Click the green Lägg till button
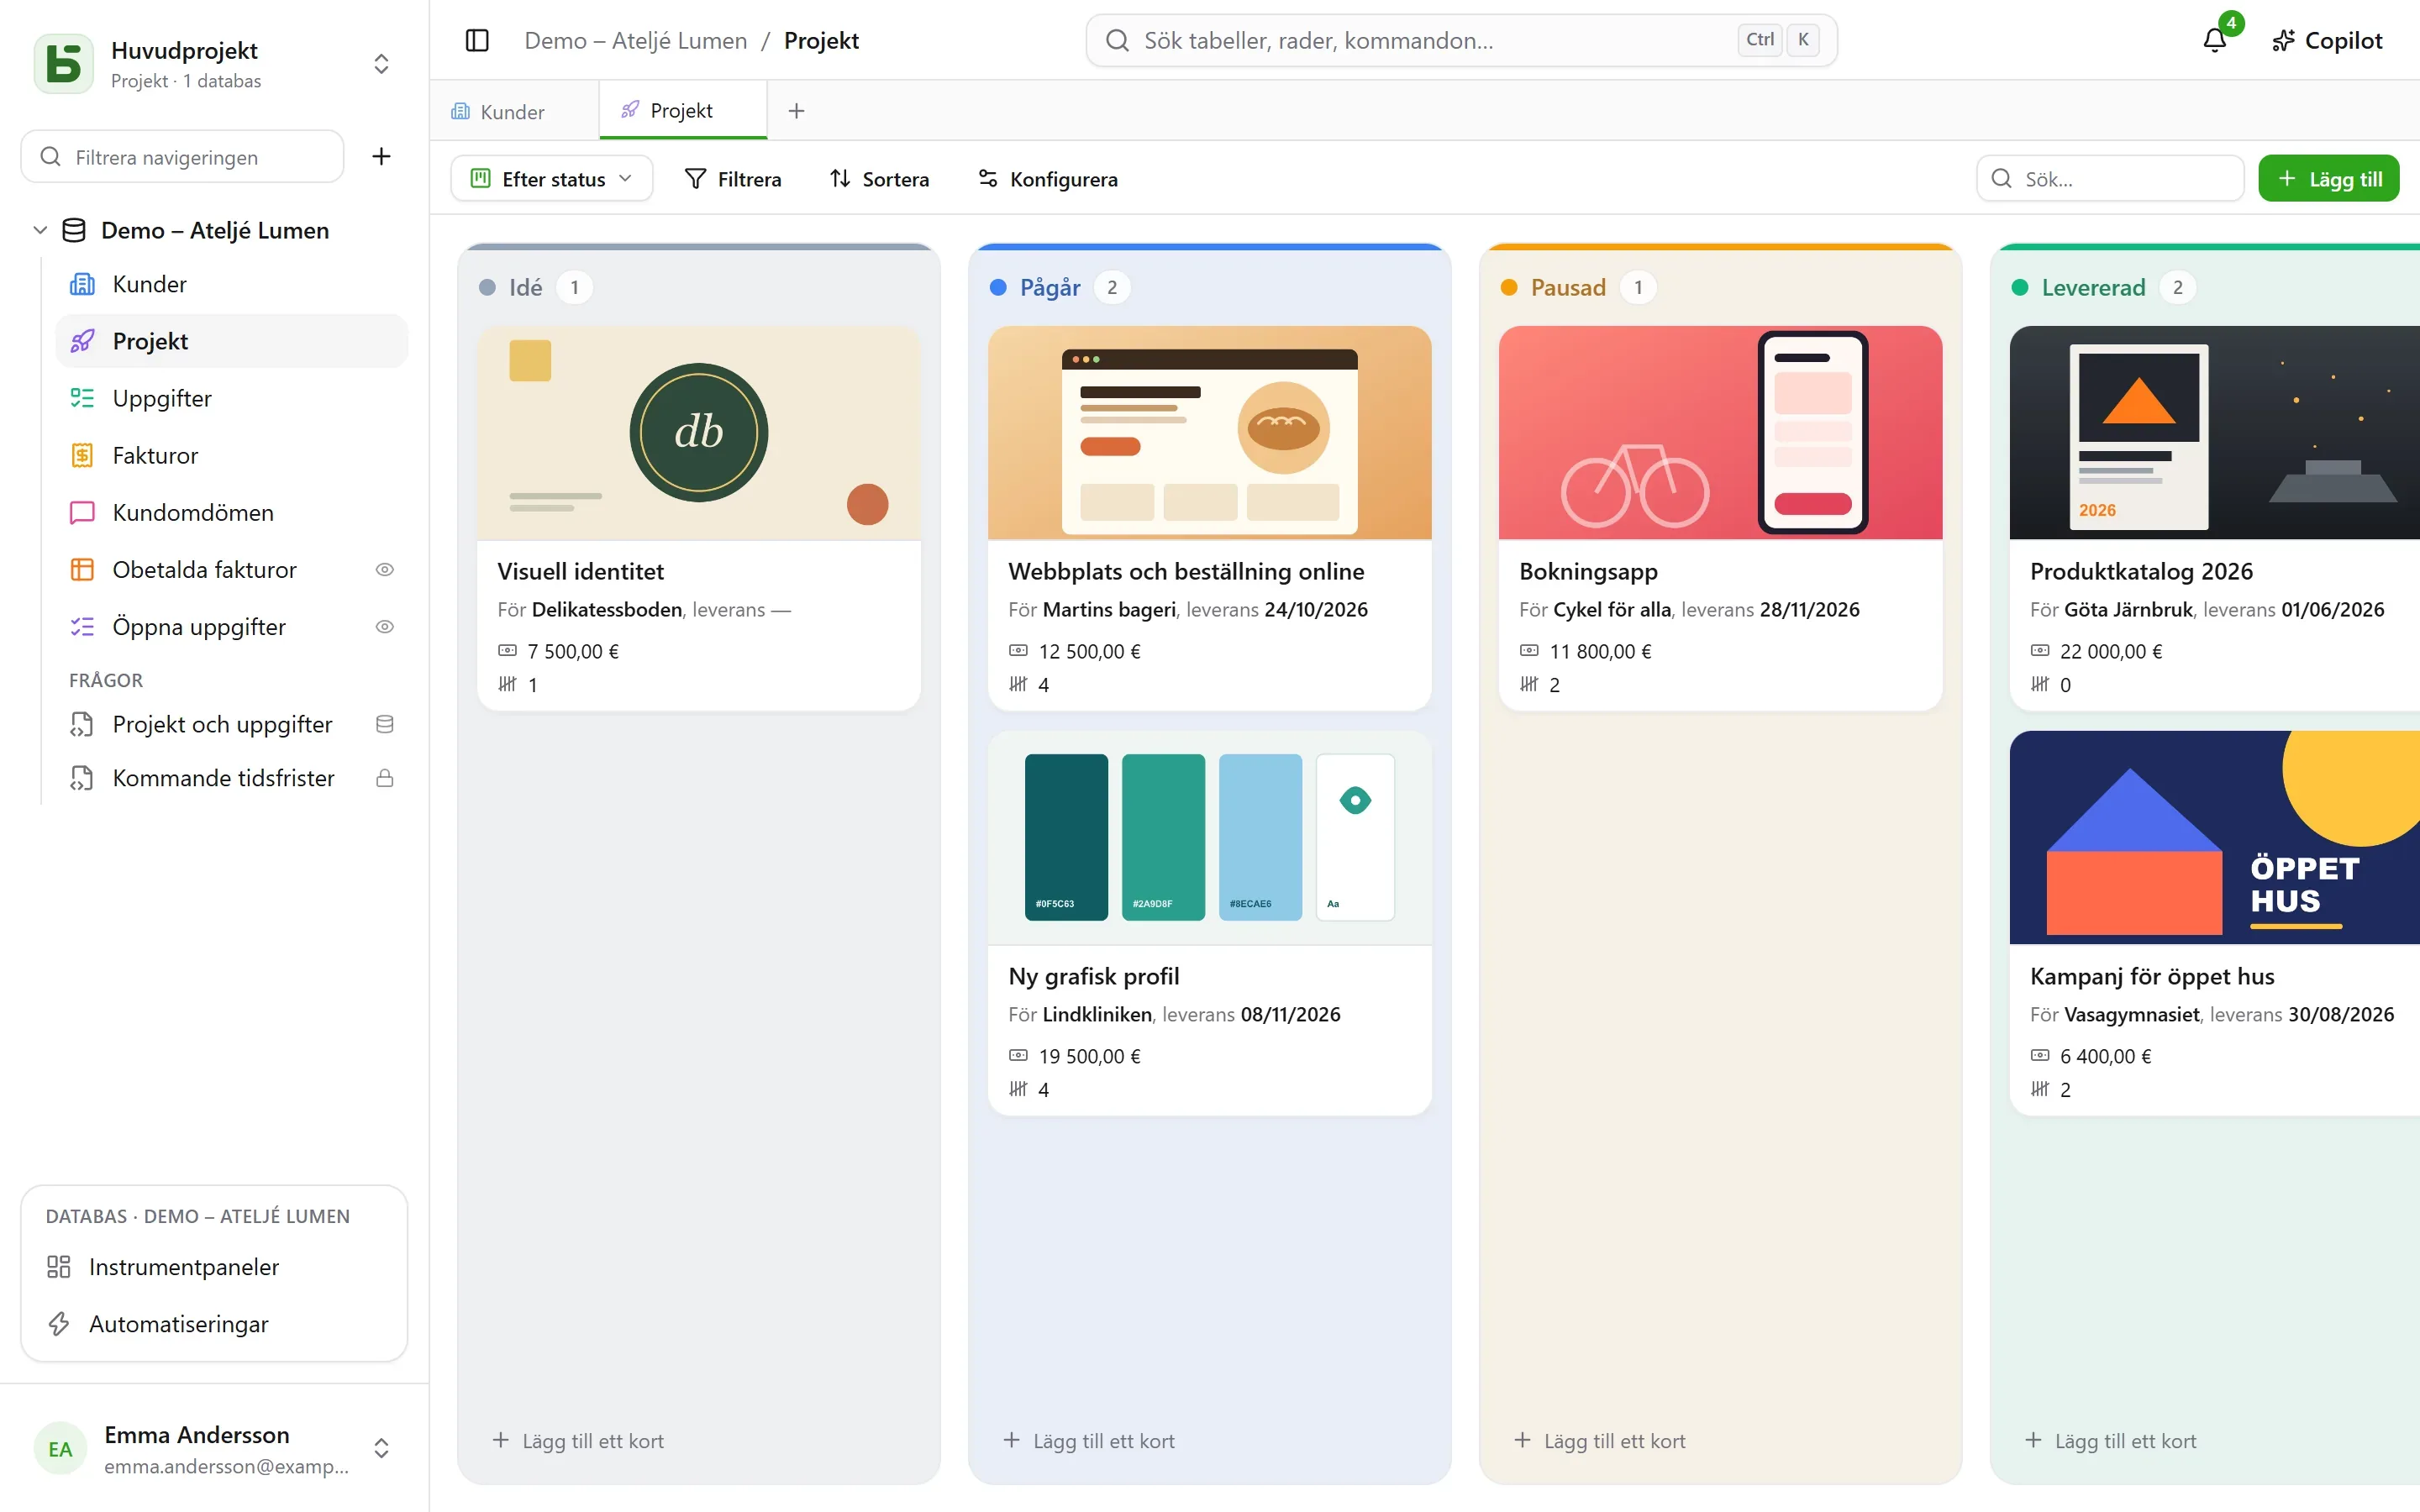This screenshot has width=2420, height=1512. click(2328, 178)
